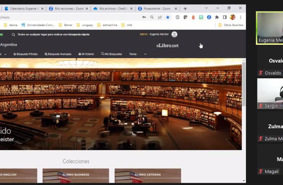Open the tesina bookmark folder
283x185 pixels.
point(11,25)
